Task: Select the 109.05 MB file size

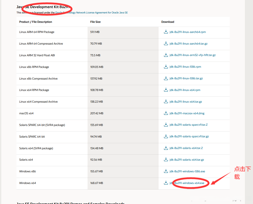Action: pos(97,67)
